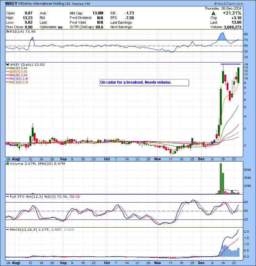This screenshot has width=256, height=266.
Task: Click the MACD(12,26,9) legend line marker
Action: coord(7,229)
